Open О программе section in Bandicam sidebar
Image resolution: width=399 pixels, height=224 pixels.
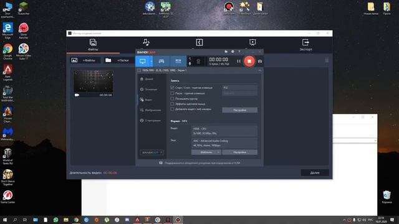(151, 120)
